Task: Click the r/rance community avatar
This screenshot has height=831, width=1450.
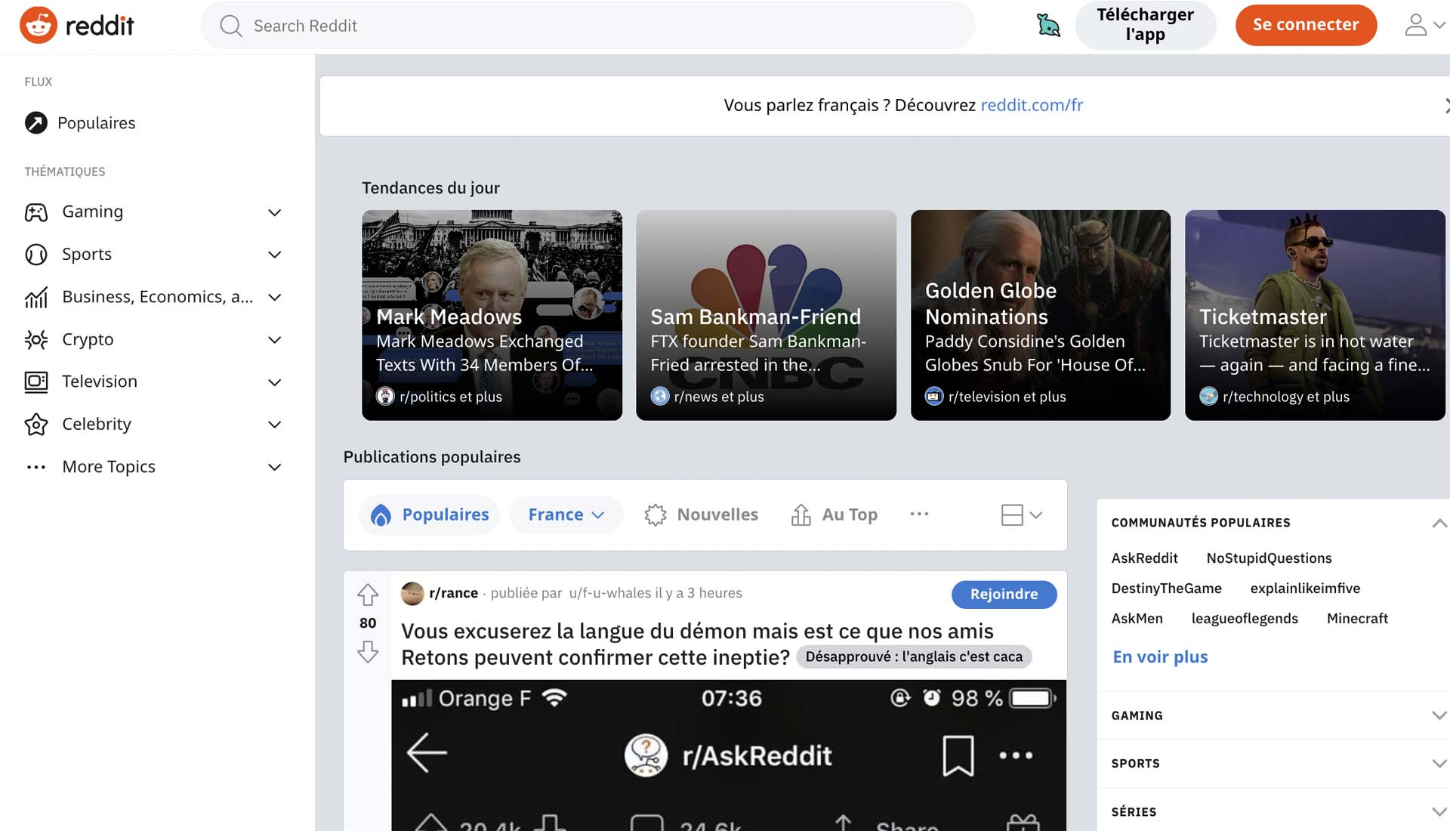Action: pos(412,593)
